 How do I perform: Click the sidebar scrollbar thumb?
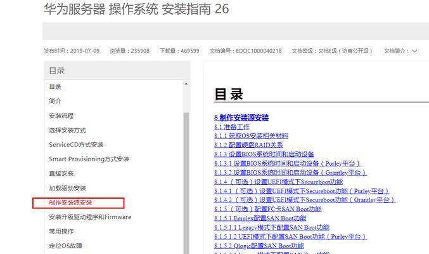tap(186, 183)
